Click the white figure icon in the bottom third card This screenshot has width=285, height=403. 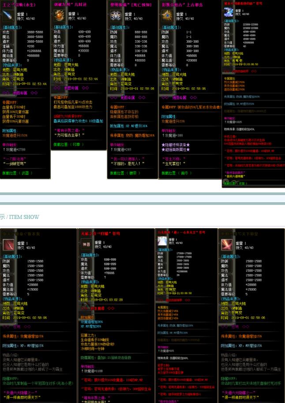[x=163, y=240]
